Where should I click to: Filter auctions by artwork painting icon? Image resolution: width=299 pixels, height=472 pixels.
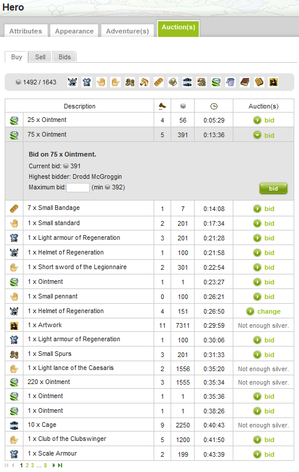pos(273,82)
